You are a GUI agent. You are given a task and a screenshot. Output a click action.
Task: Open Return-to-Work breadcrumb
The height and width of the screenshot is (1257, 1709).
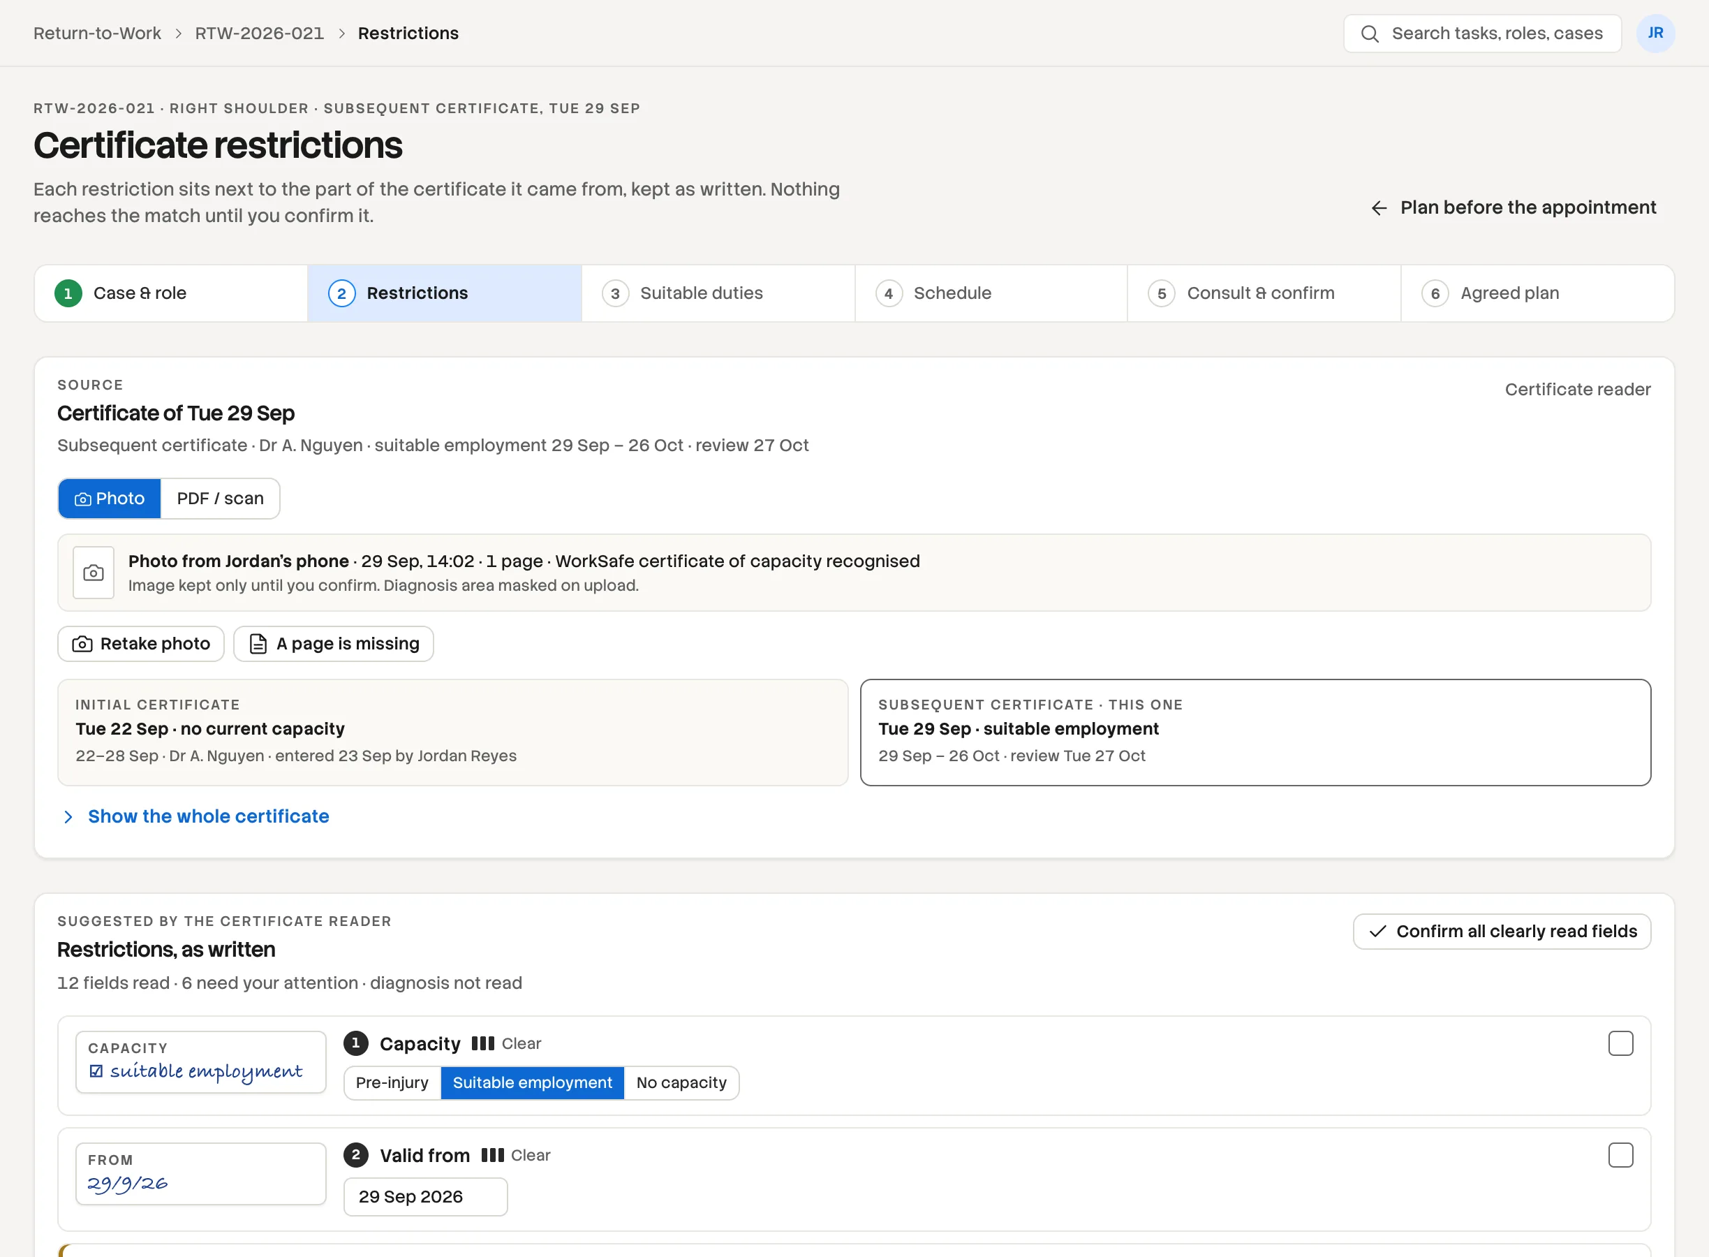[97, 34]
